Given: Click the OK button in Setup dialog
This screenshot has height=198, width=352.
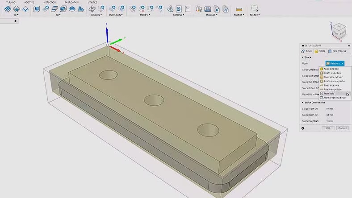Looking at the screenshot, I should tap(327, 128).
